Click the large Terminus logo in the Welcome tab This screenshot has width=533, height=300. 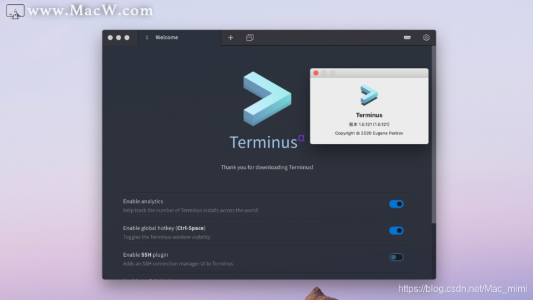tap(267, 99)
